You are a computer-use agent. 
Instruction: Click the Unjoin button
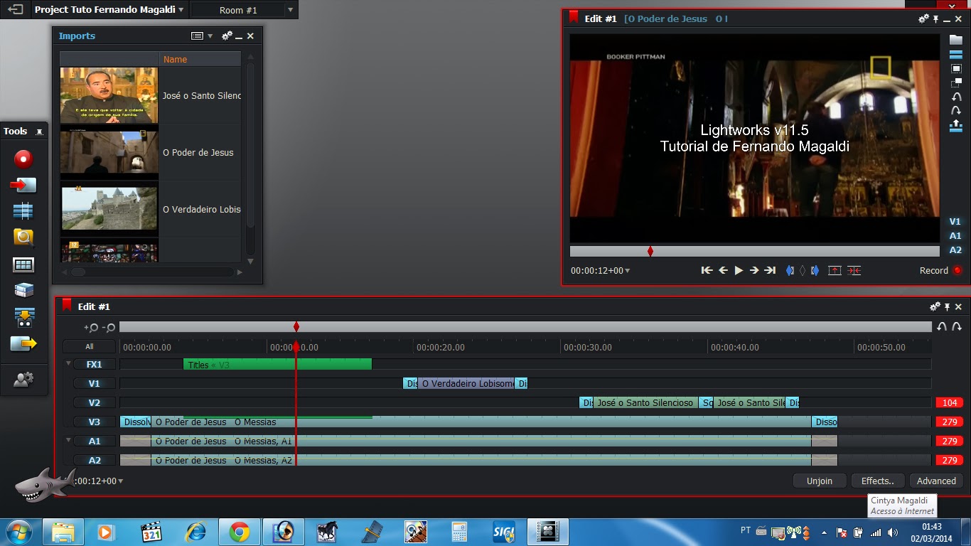pyautogui.click(x=820, y=481)
